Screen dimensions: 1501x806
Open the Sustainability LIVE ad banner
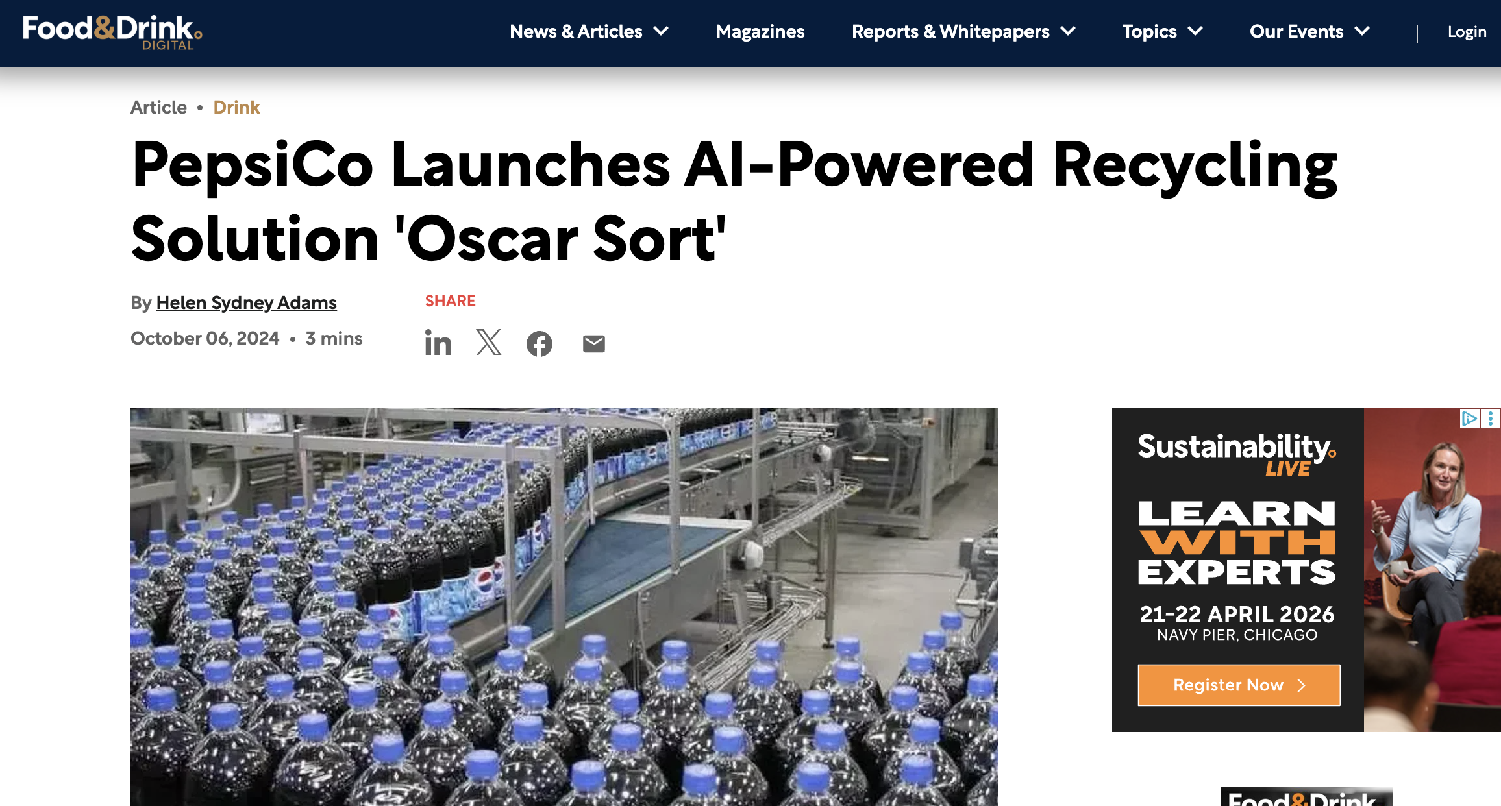point(1306,569)
